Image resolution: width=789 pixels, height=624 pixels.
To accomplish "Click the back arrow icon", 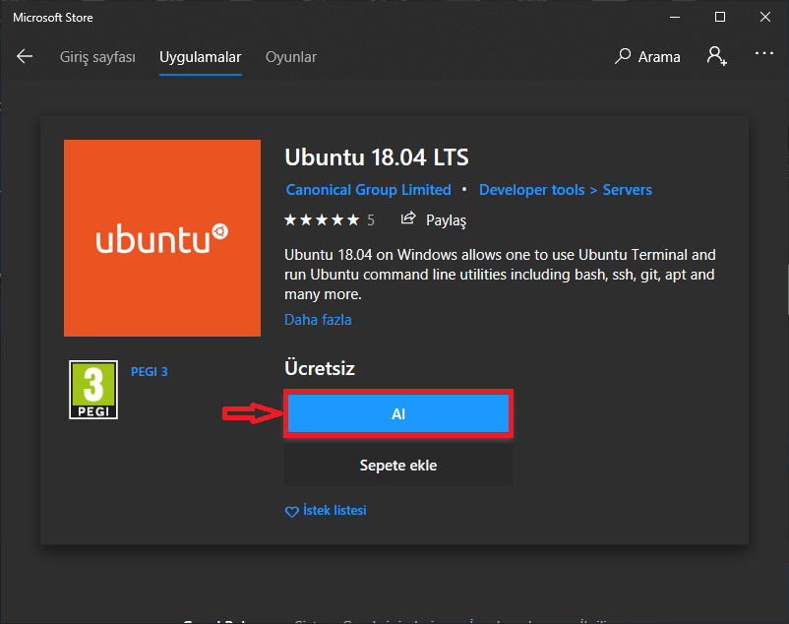I will point(25,57).
